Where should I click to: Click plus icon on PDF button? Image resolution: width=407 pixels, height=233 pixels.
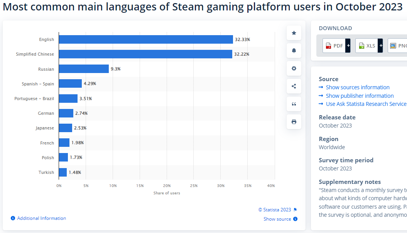tap(348, 46)
